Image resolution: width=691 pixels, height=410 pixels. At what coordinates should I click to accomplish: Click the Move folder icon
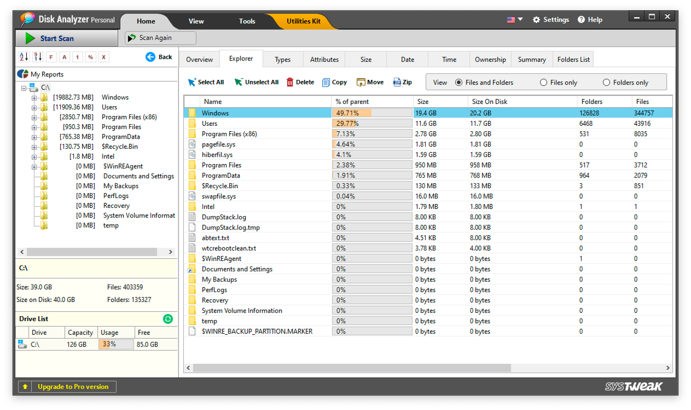361,82
